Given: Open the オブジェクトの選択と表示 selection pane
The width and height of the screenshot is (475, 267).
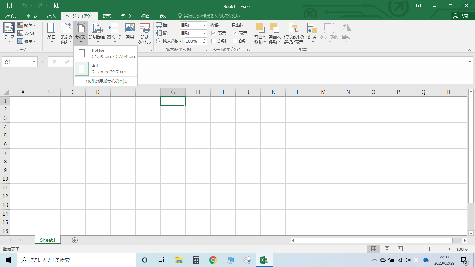Looking at the screenshot, I should click(293, 34).
